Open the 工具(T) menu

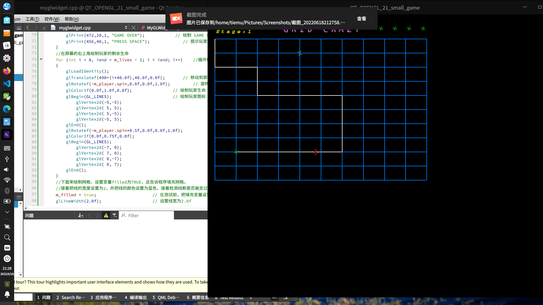coord(32,19)
